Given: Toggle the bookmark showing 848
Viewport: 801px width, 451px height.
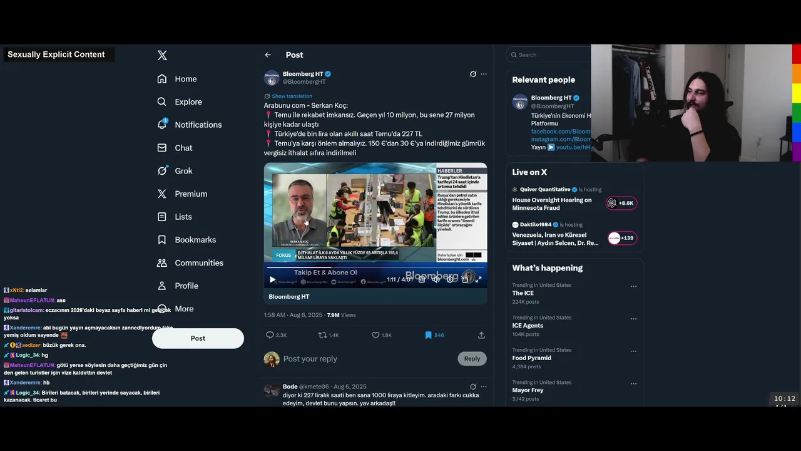Looking at the screenshot, I should click(x=434, y=335).
